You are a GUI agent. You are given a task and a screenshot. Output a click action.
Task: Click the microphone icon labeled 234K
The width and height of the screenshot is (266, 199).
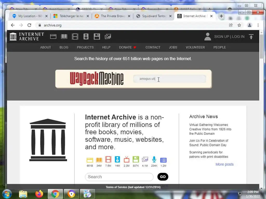[154, 160]
